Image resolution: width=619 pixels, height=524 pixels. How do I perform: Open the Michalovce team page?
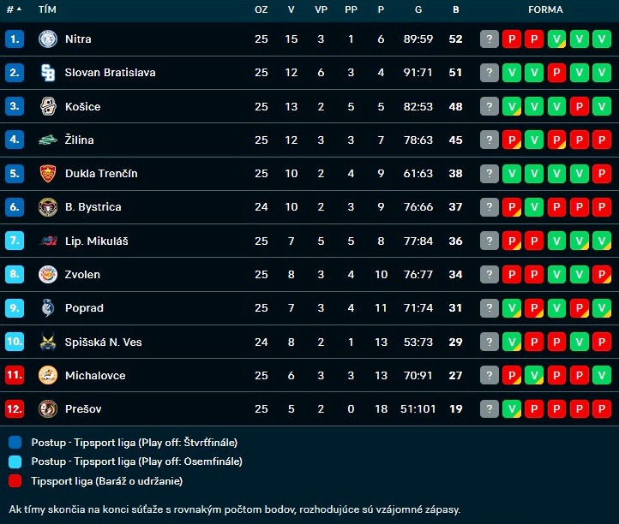click(x=93, y=376)
